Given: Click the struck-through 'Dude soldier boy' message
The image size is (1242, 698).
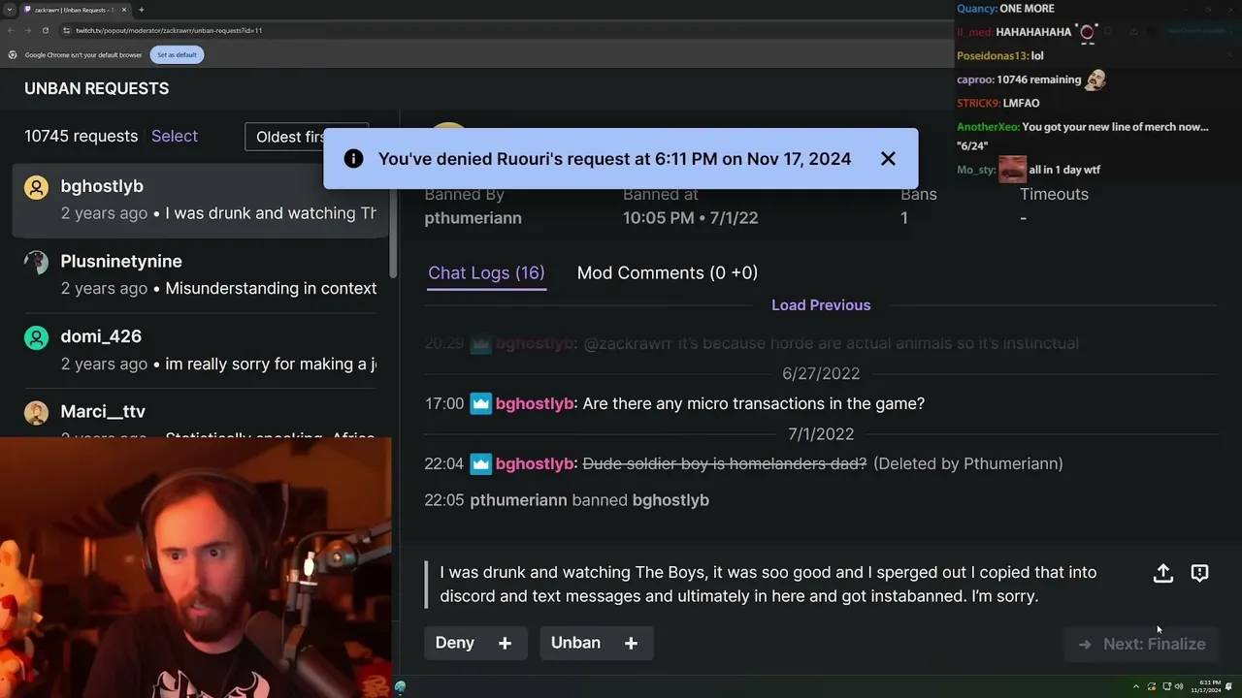Looking at the screenshot, I should (x=724, y=463).
